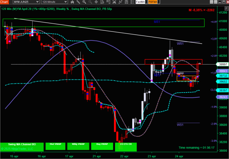Click the 22 apr date label
This screenshot has width=229, height=159.
pyautogui.click(x=124, y=156)
